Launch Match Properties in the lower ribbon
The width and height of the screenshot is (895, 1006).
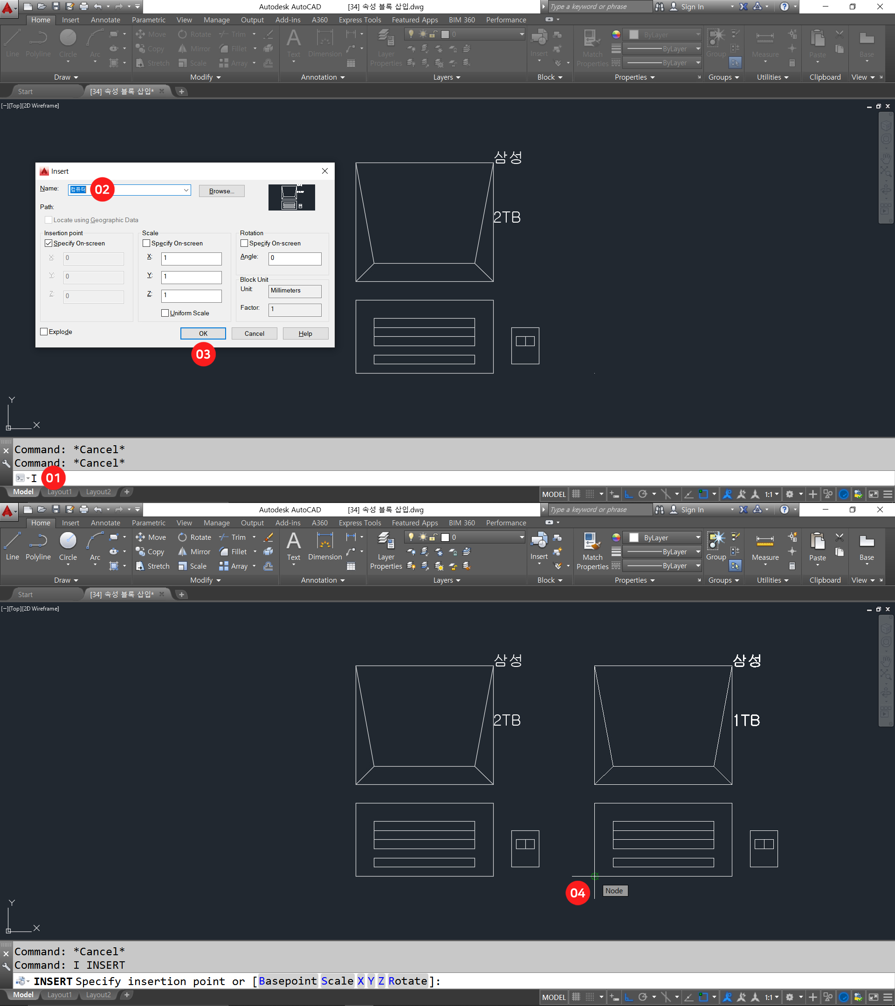click(592, 551)
